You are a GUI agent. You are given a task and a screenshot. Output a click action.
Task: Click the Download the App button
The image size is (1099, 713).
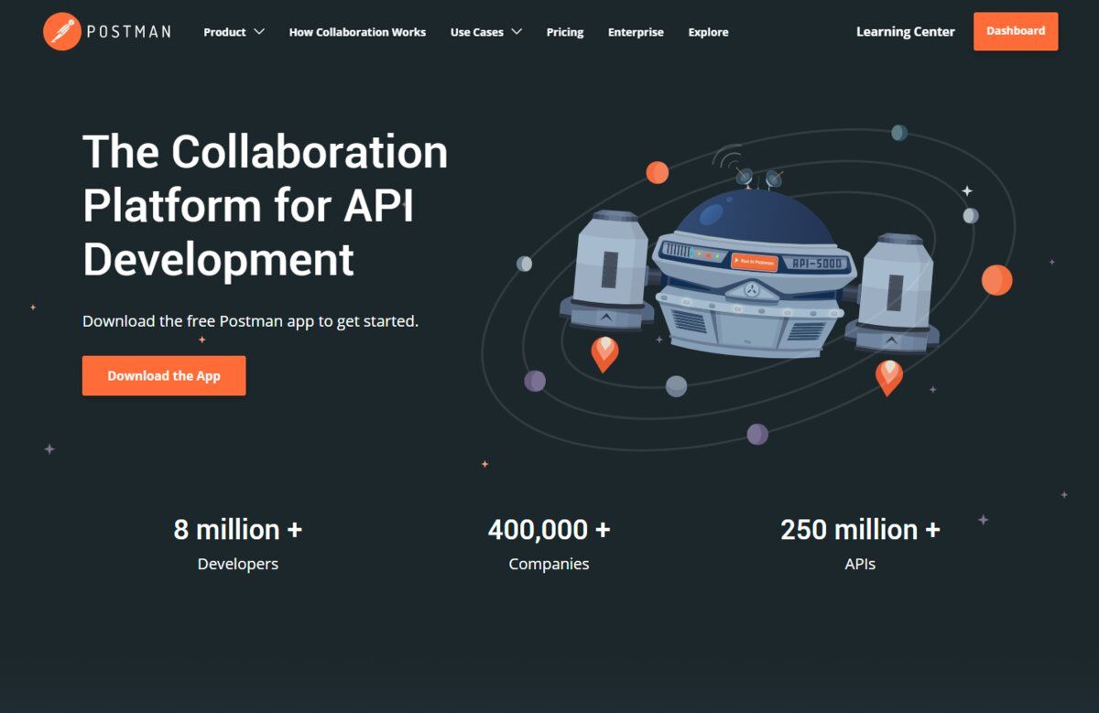164,375
